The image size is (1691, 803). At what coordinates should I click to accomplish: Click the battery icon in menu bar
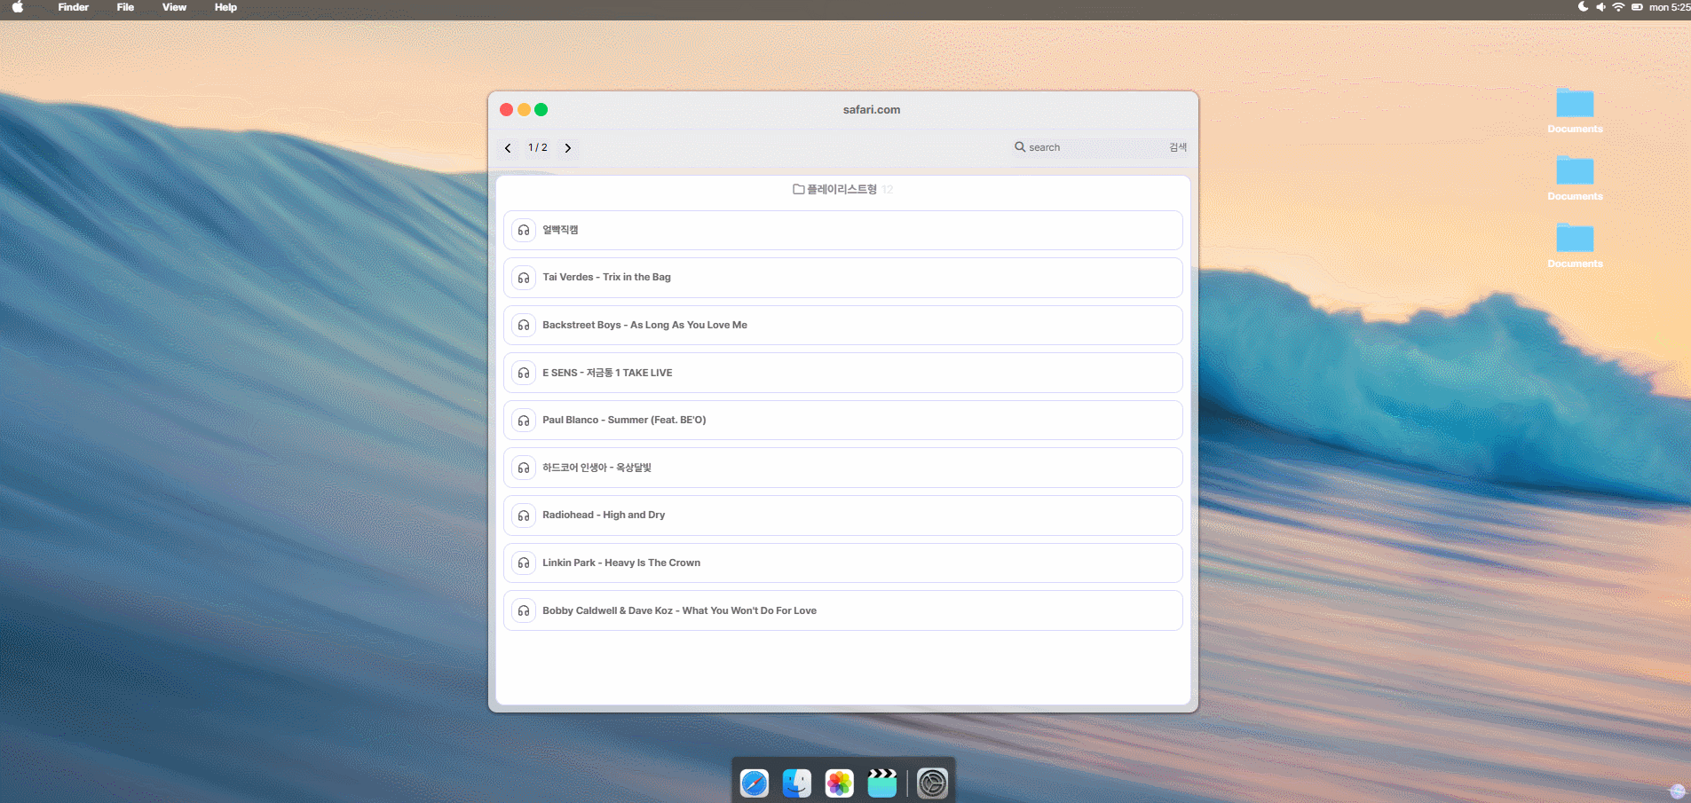(x=1637, y=7)
